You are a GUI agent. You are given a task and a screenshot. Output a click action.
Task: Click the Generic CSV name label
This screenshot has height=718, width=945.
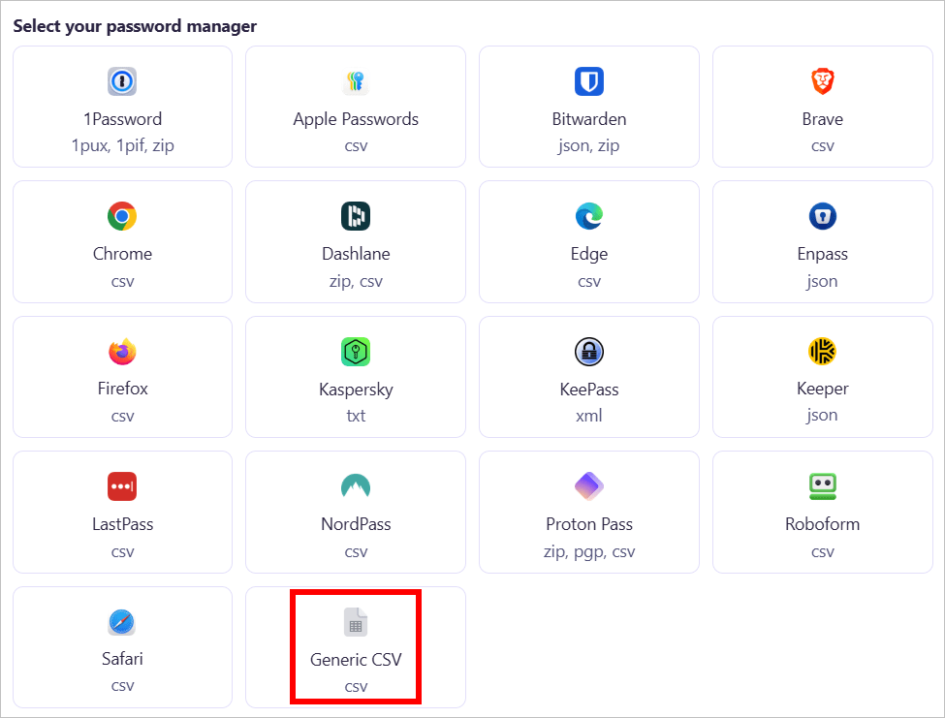tap(356, 660)
